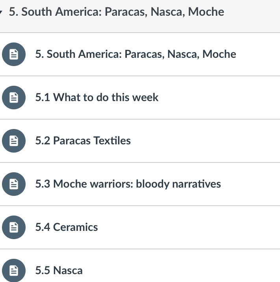Click the page icon for Paracas Textiles

[x=14, y=141]
